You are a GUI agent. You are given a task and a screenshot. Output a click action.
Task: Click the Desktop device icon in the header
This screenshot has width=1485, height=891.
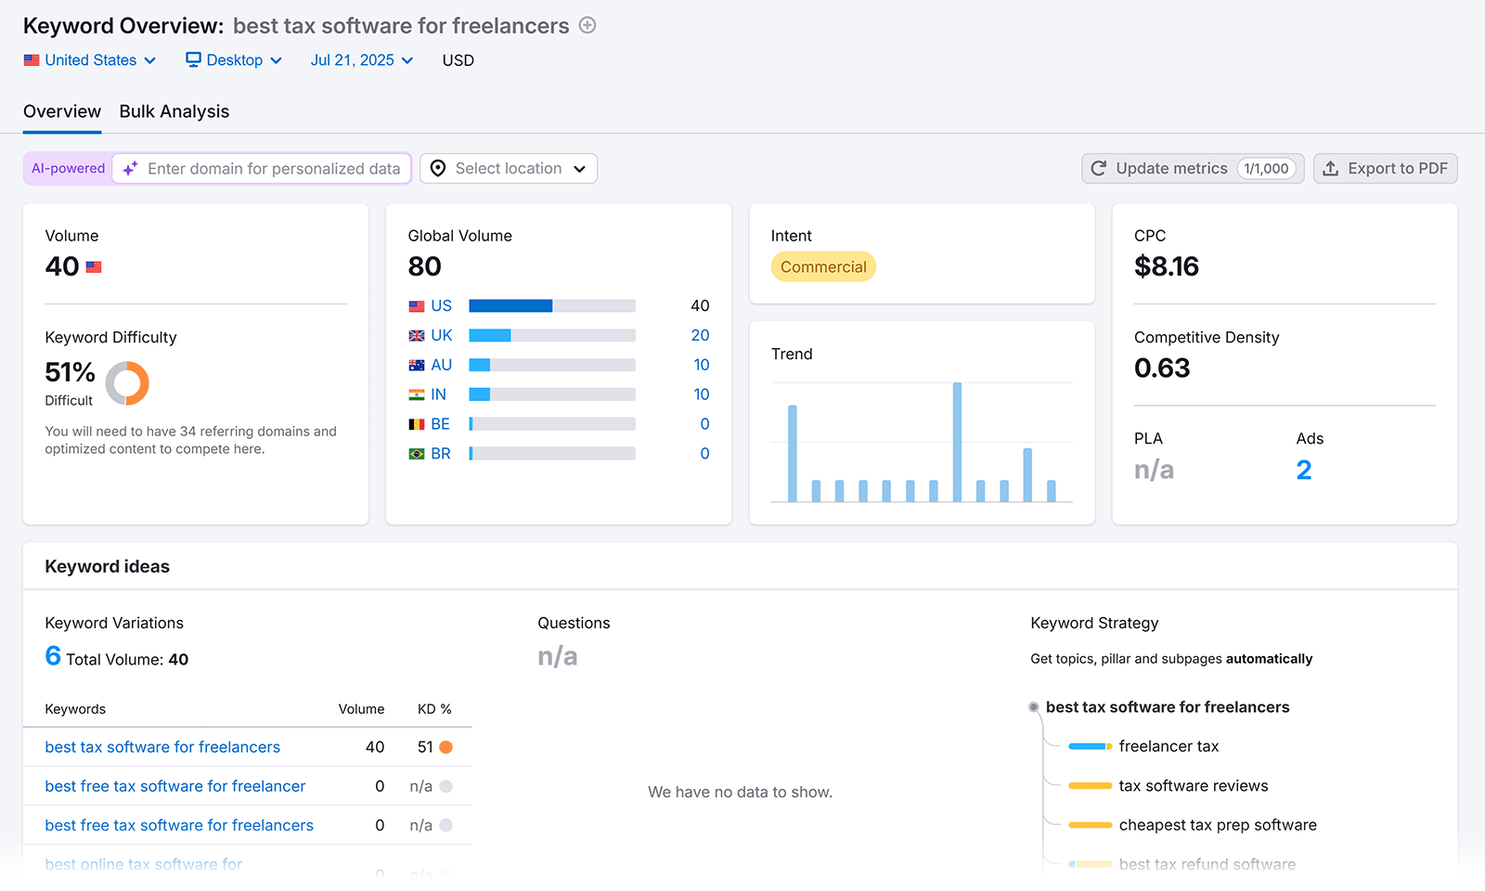coord(193,59)
